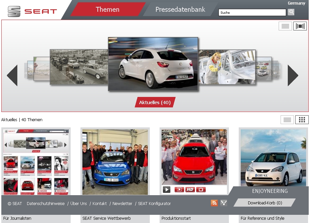Go to previous carousel slide arrow
The height and width of the screenshot is (223, 311).
click(12, 75)
